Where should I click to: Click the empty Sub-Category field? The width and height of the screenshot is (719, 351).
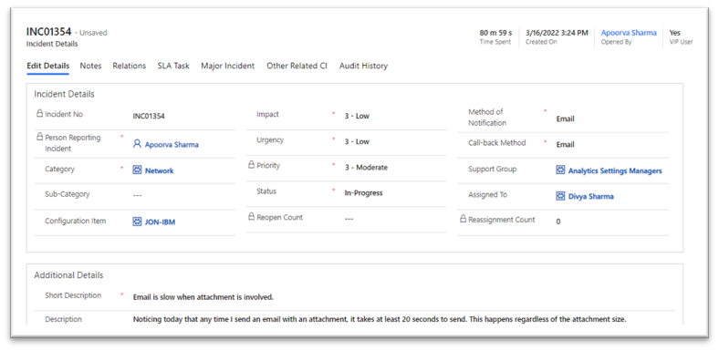click(x=183, y=195)
